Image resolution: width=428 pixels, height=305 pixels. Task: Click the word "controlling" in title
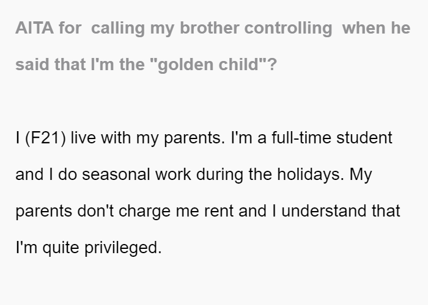pyautogui.click(x=288, y=29)
